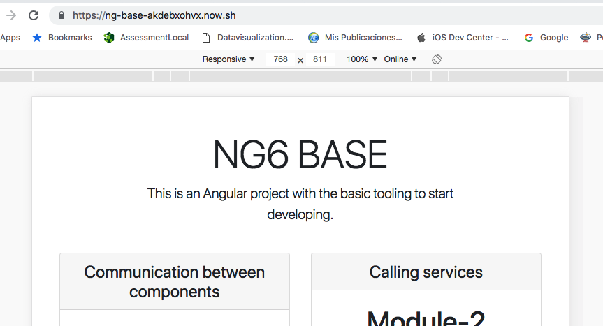Click the Apple logo bookmark icon
Screen dimensions: 603x326
click(421, 38)
